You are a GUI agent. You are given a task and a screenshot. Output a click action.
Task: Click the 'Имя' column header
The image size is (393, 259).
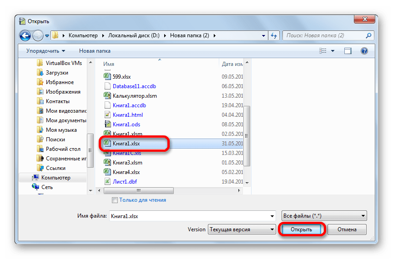[x=109, y=64]
